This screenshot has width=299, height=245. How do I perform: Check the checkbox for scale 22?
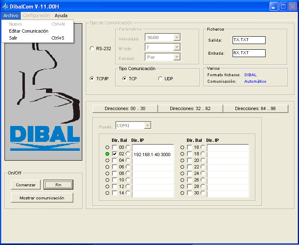[189, 167]
